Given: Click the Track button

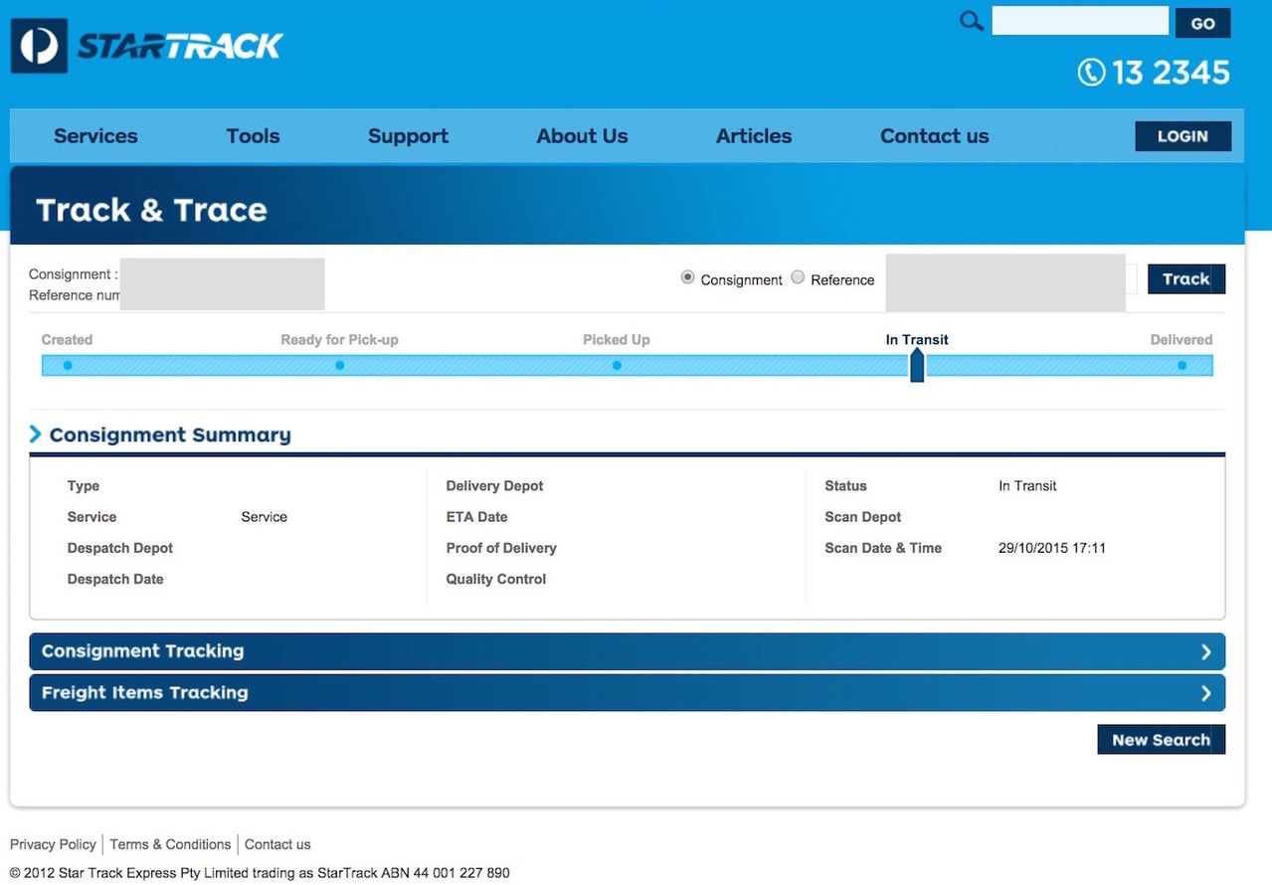Looking at the screenshot, I should (1186, 279).
